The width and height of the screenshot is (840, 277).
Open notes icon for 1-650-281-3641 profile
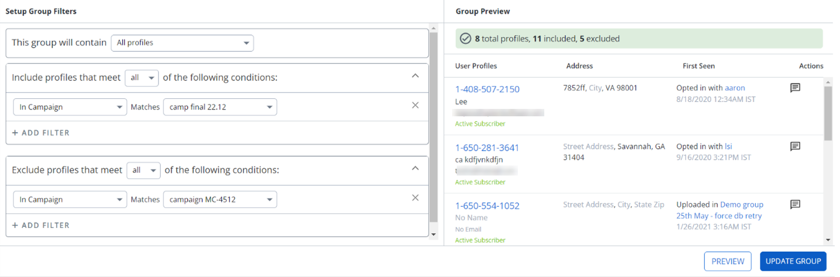click(x=795, y=146)
